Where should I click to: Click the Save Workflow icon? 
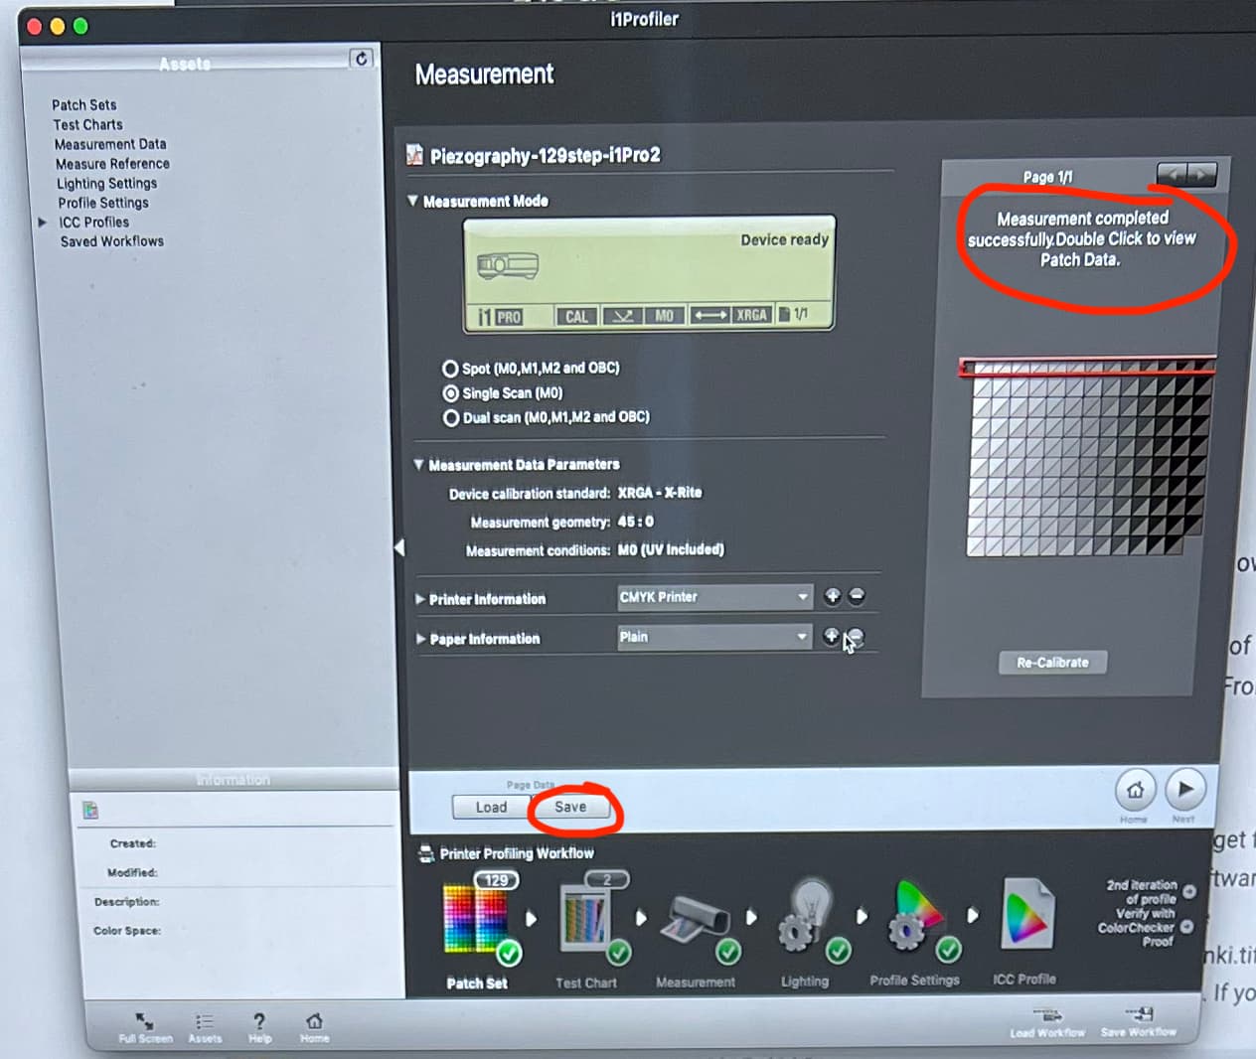click(x=1140, y=1013)
